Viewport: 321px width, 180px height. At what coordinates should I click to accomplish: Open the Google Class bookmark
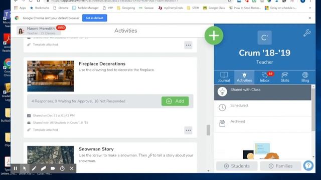pos(214,8)
